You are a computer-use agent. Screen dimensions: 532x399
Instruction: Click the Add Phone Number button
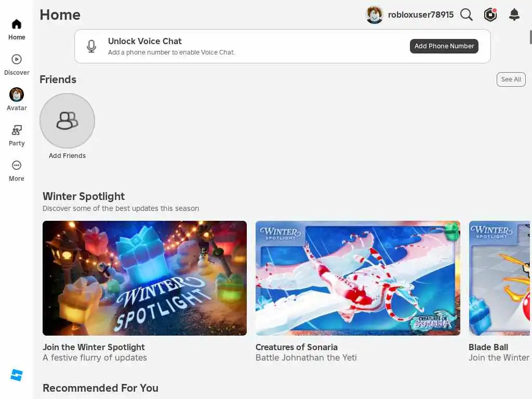[444, 46]
